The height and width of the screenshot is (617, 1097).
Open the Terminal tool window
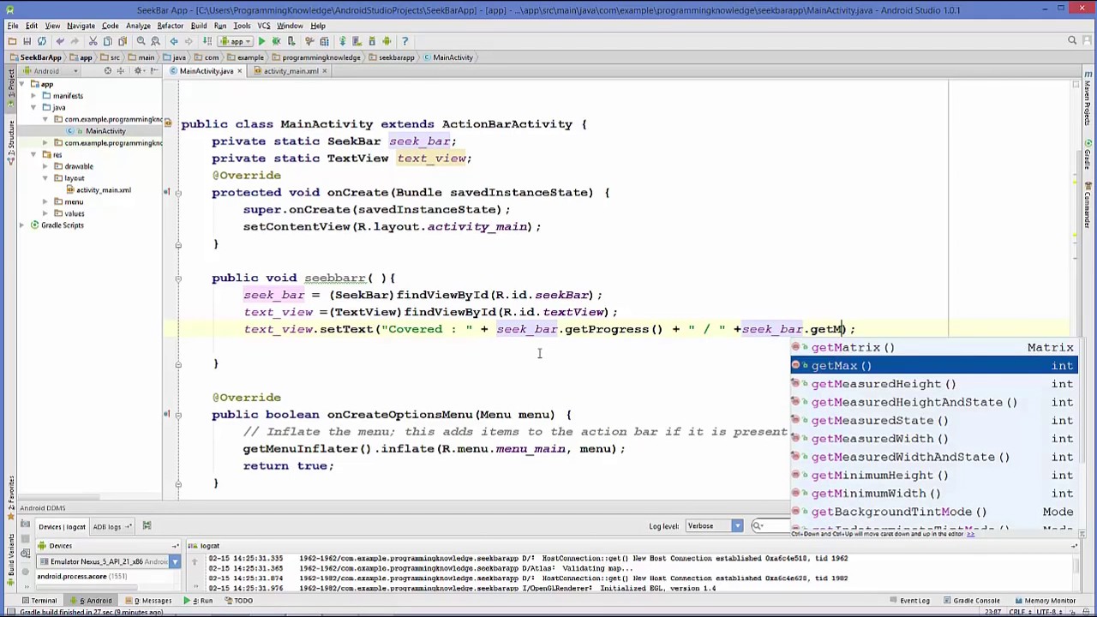(39, 601)
